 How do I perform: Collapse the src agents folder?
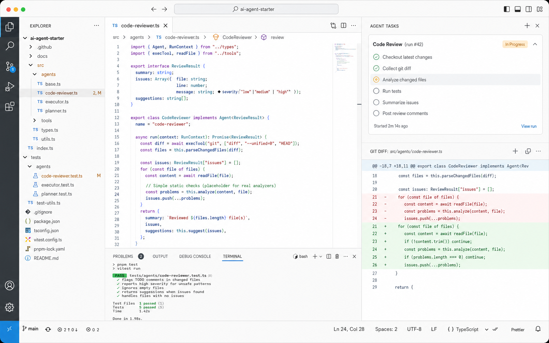(35, 74)
